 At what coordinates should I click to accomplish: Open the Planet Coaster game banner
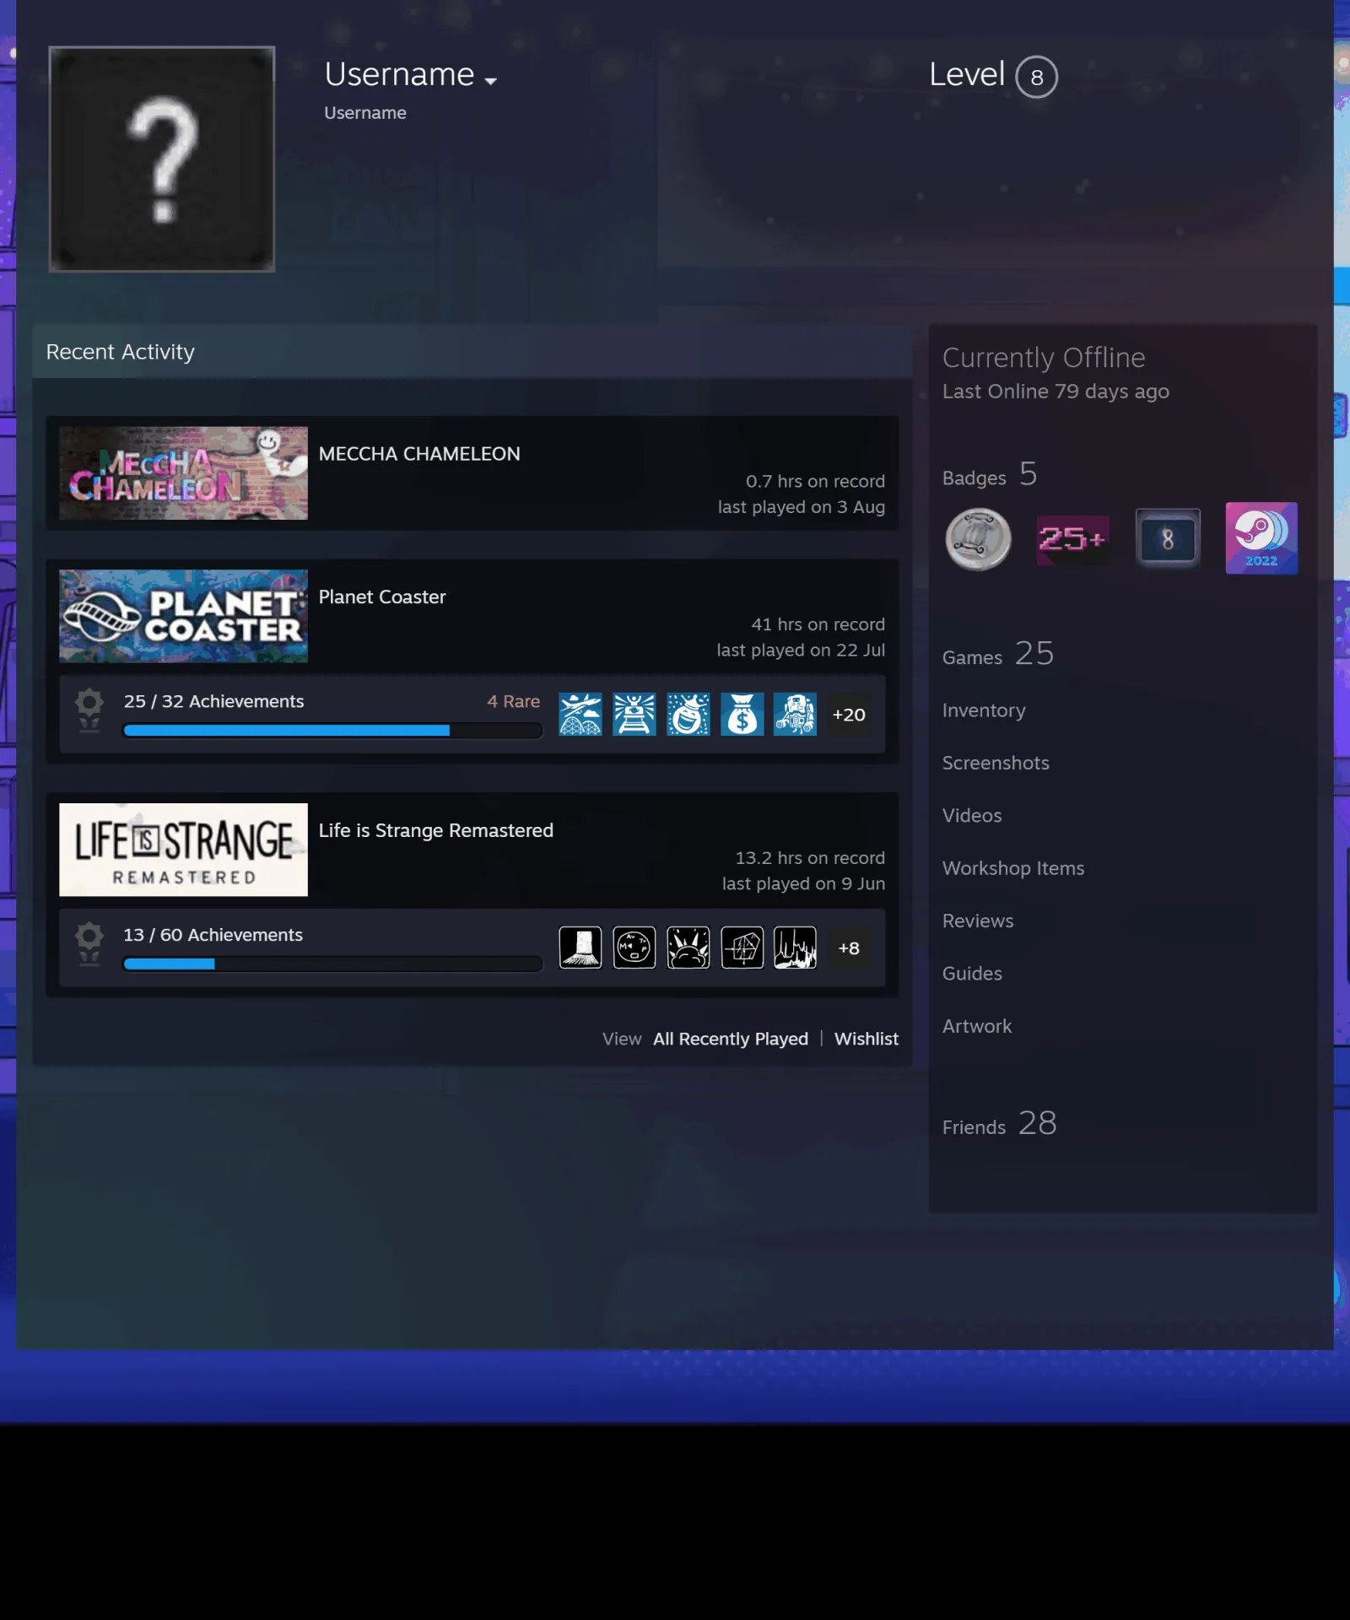183,616
